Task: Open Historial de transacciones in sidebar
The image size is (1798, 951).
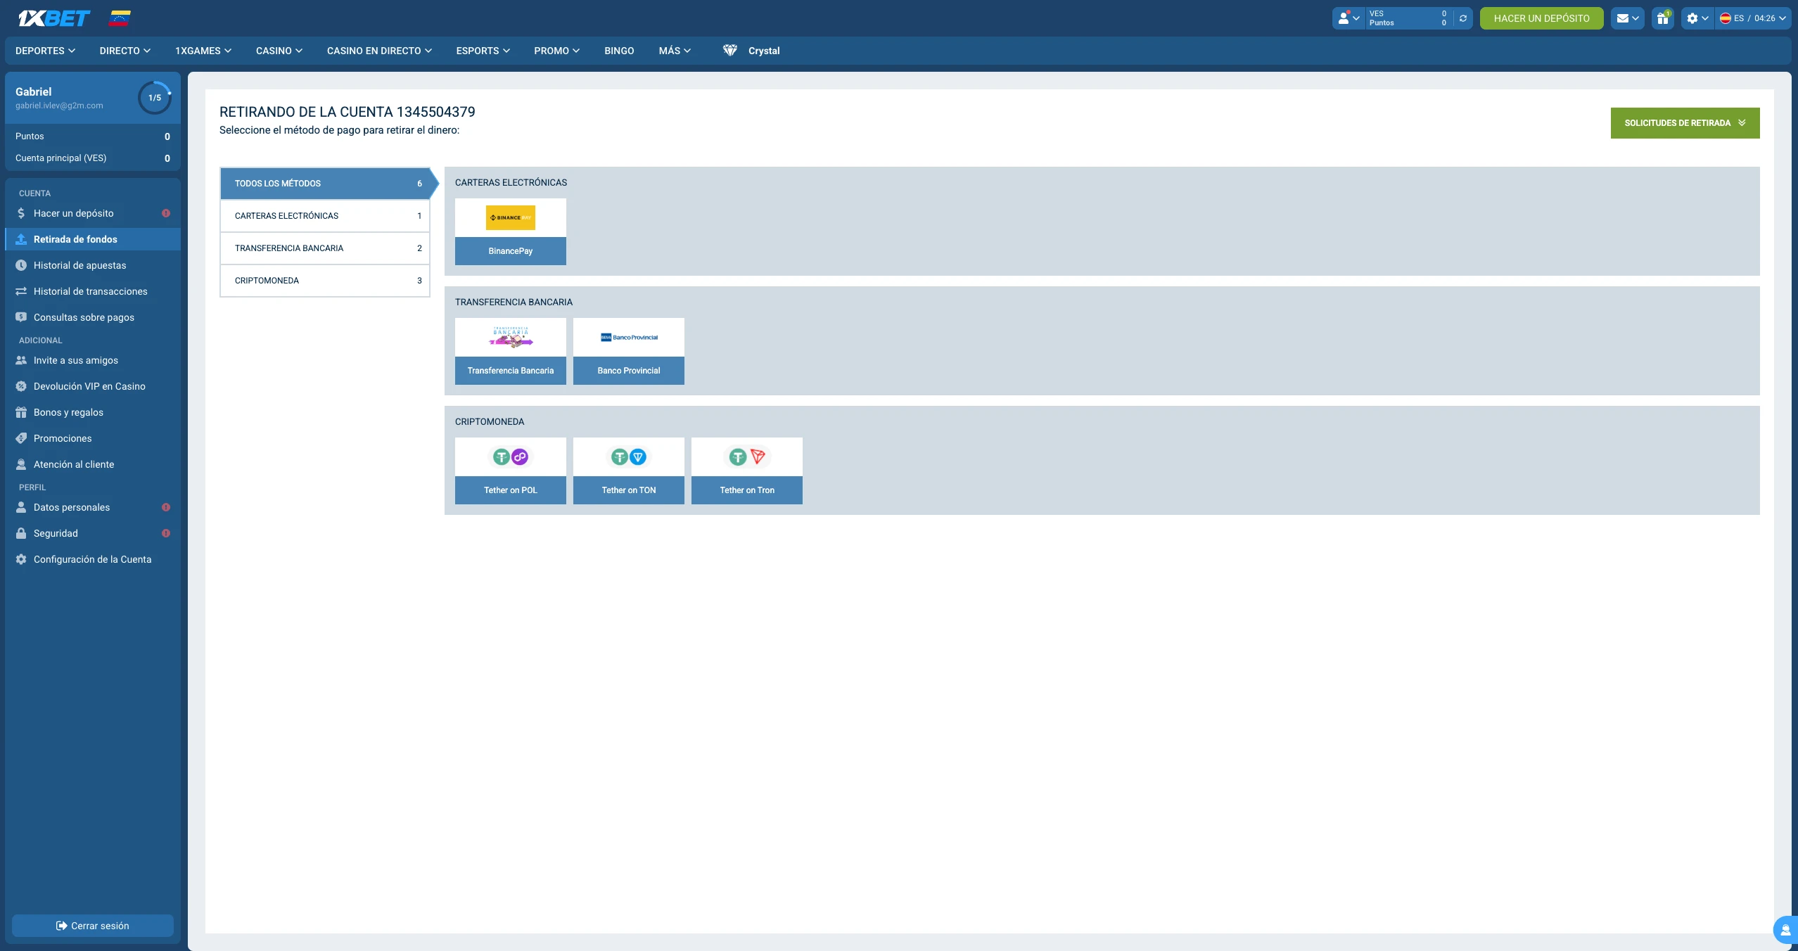Action: (90, 291)
